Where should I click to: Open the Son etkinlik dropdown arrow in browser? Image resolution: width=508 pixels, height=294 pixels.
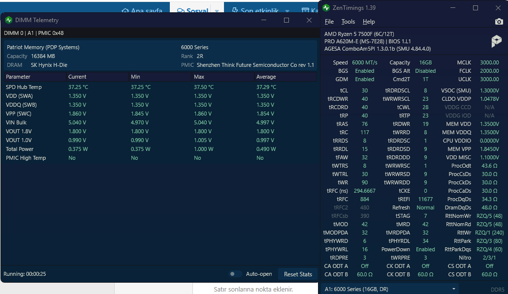coord(287,11)
